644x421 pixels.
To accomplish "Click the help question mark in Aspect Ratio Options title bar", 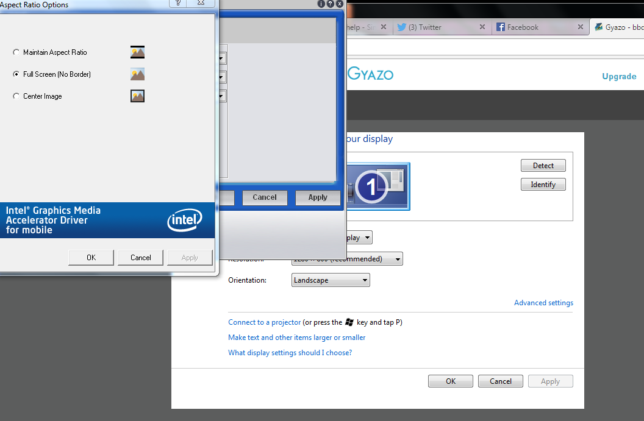I will (178, 3).
